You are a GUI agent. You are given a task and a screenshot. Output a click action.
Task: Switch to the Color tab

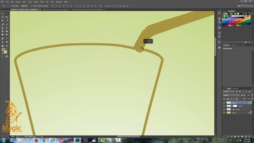pos(225,11)
